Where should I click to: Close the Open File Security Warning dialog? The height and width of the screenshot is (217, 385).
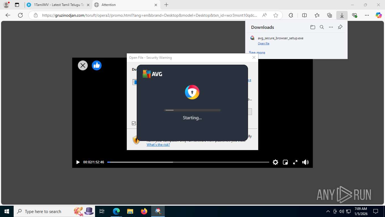pos(254,57)
